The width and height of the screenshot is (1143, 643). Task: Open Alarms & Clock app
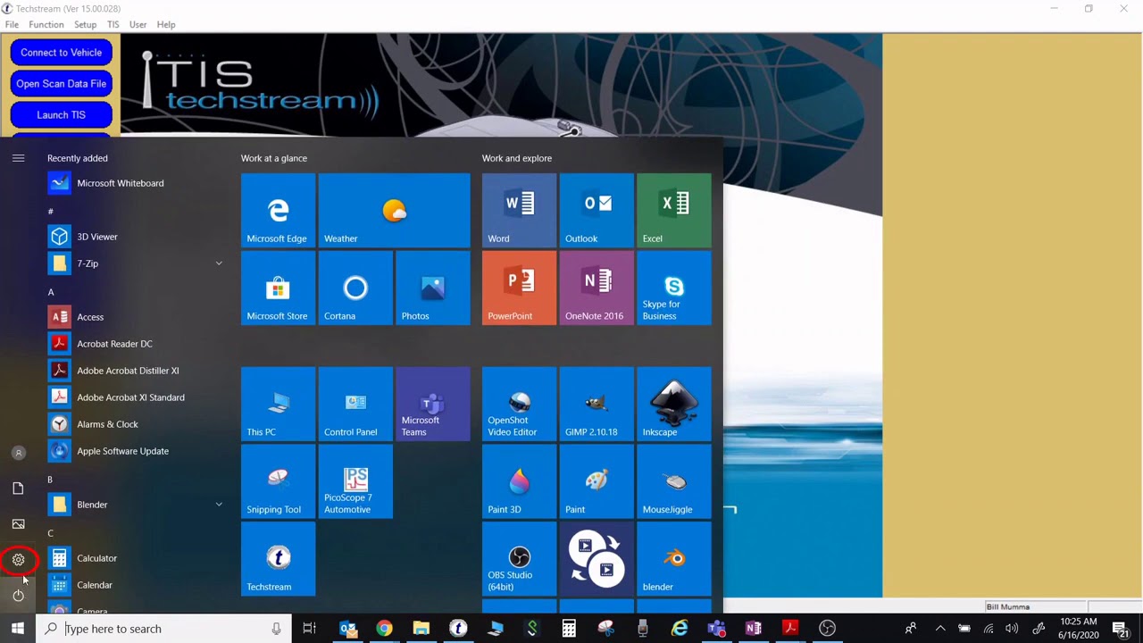[x=136, y=424]
